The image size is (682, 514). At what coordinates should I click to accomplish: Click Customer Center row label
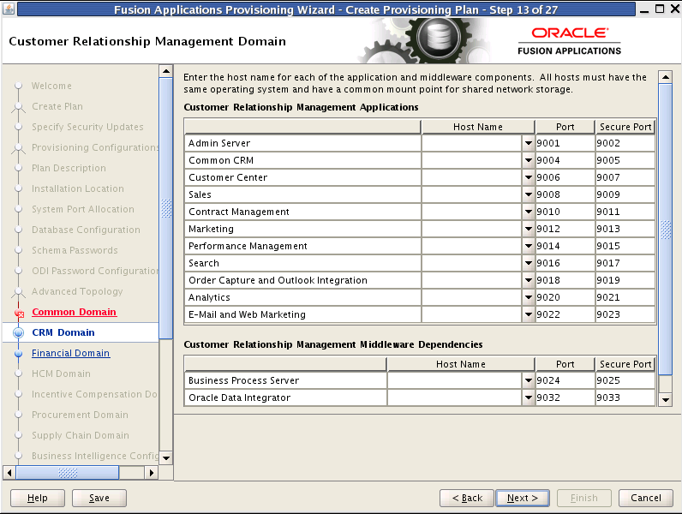pos(228,177)
